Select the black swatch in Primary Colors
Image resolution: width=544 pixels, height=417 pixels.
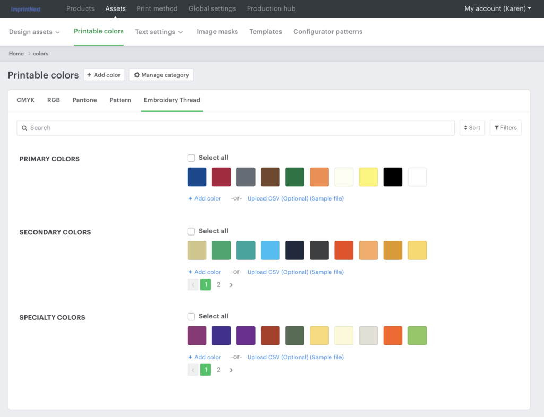click(393, 177)
